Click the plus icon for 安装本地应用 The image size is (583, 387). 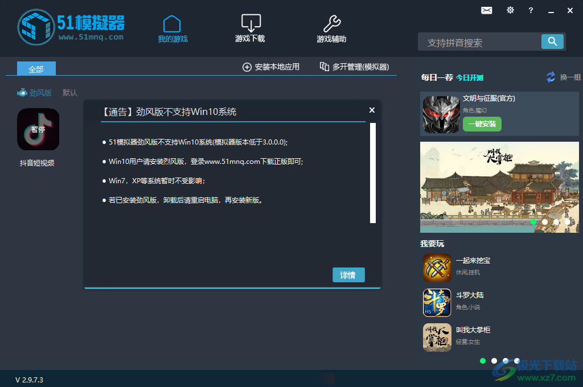click(x=247, y=67)
